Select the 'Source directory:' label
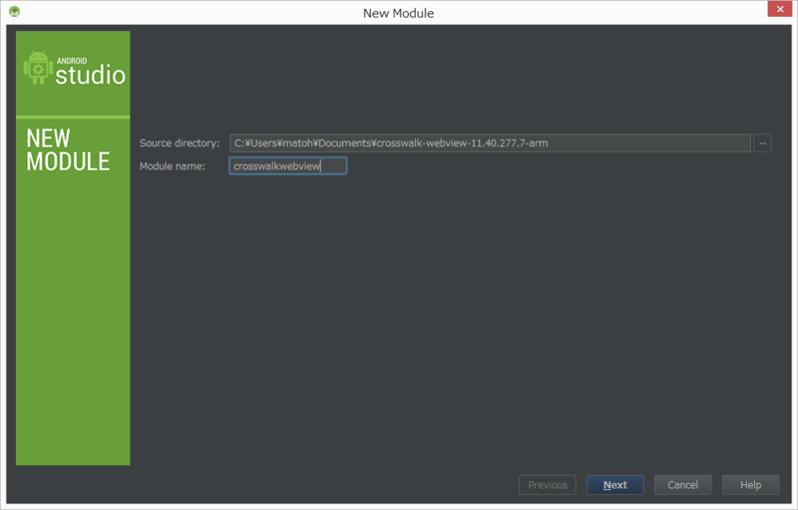Image resolution: width=798 pixels, height=510 pixels. [x=180, y=142]
